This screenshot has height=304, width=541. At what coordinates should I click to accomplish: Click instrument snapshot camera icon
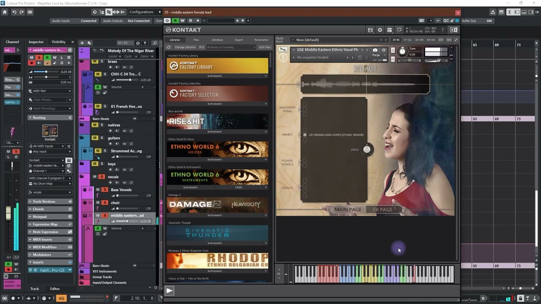(375, 50)
